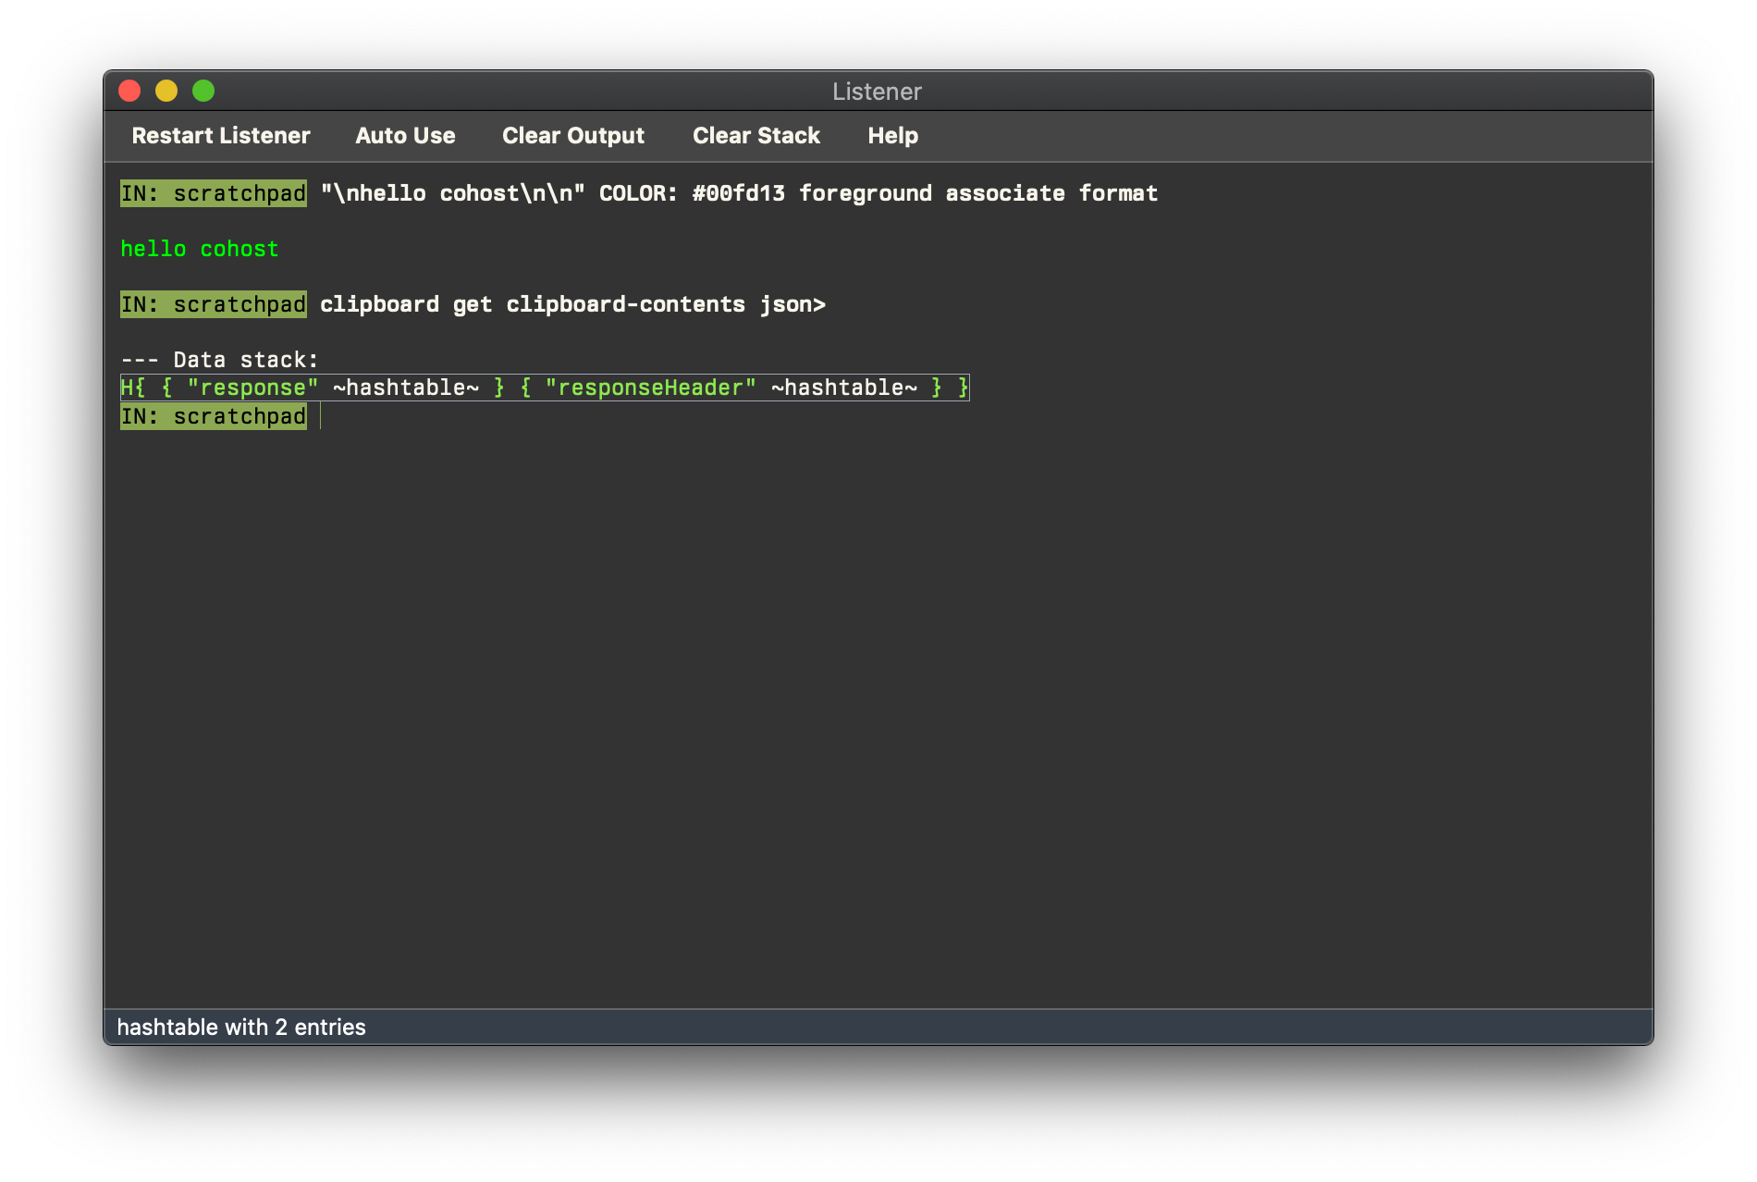1757x1182 pixels.
Task: Click the green 'hello cohost' output text
Action: tap(200, 249)
